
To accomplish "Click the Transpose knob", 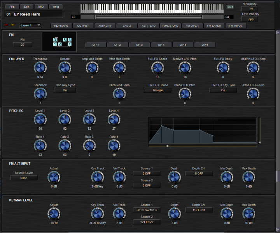I will coord(40,68).
